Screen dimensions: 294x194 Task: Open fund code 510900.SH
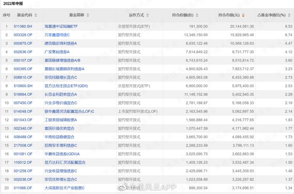click(x=23, y=86)
